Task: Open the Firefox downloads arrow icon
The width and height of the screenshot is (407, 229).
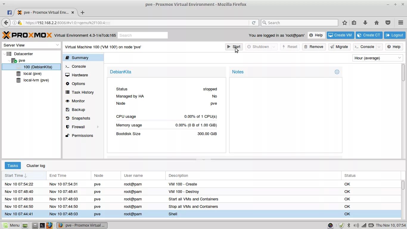Action: click(365, 23)
